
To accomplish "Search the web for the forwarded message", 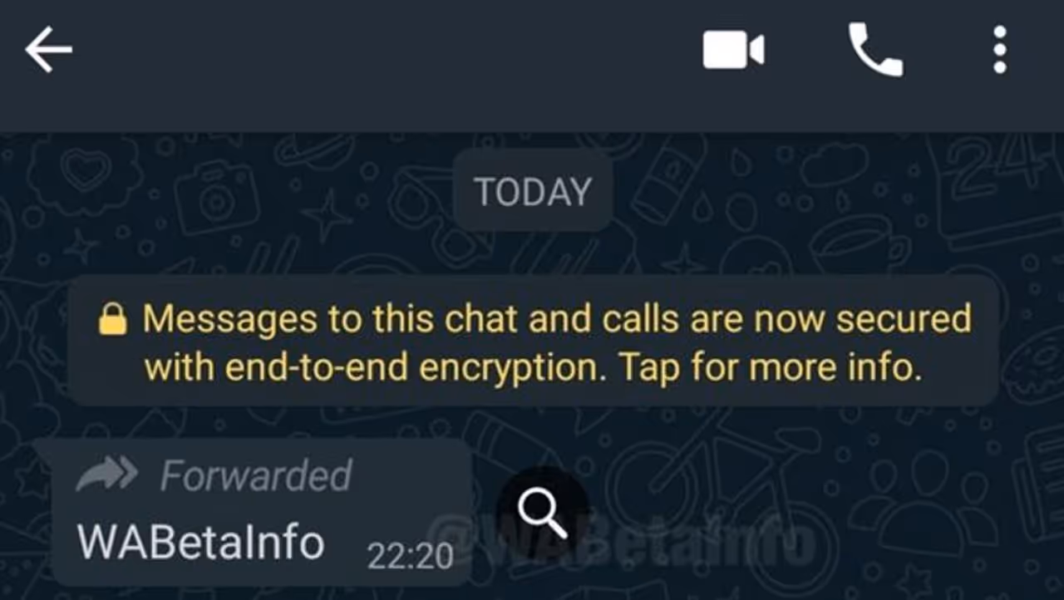I will pos(543,513).
